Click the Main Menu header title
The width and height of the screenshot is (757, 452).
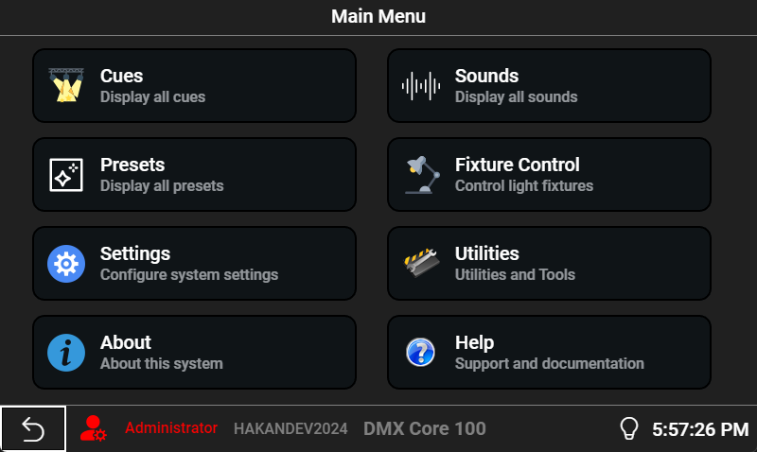378,16
